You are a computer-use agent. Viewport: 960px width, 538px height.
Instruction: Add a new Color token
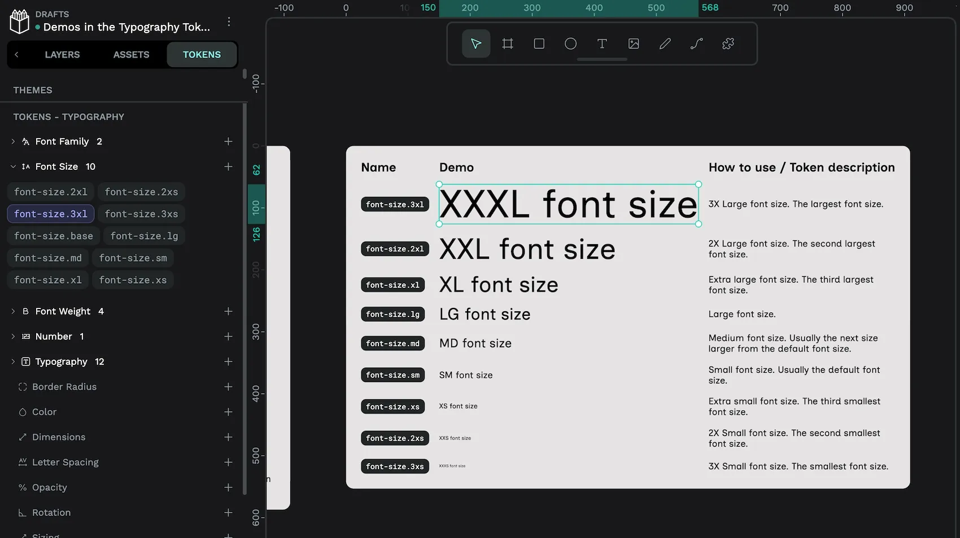click(228, 412)
